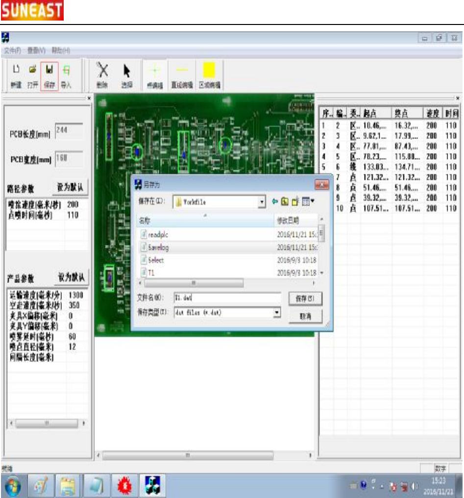
Task: Click the modified date (修改日期) column header
Action: (x=296, y=220)
